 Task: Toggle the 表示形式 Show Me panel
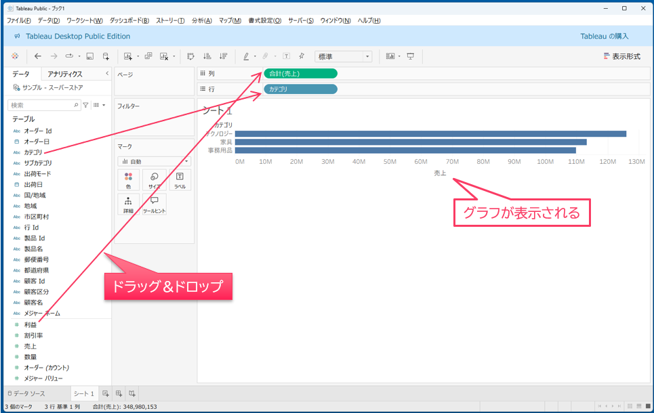[x=621, y=57]
